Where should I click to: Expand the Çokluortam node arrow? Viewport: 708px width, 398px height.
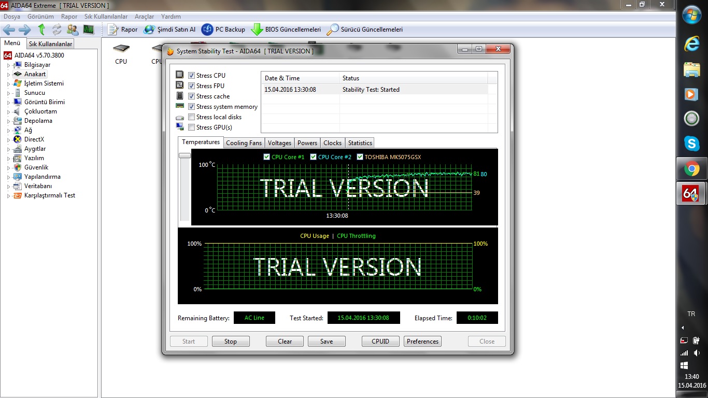[9, 112]
